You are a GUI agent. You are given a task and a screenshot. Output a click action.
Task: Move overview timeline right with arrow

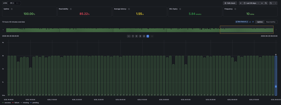pos(276,30)
